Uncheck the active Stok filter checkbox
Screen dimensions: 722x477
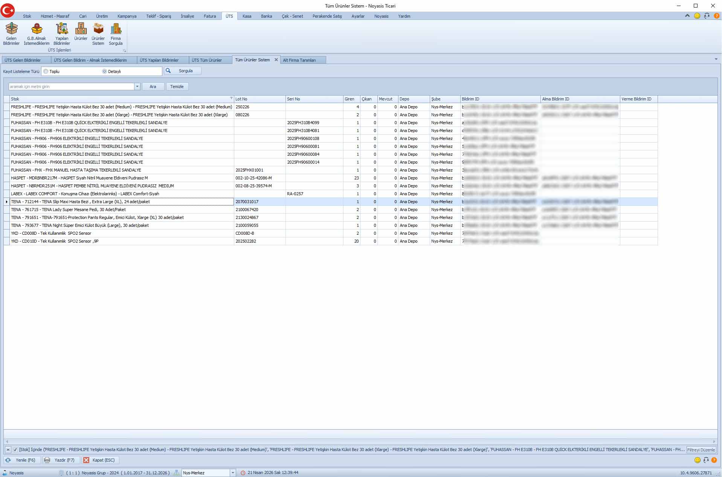click(15, 450)
